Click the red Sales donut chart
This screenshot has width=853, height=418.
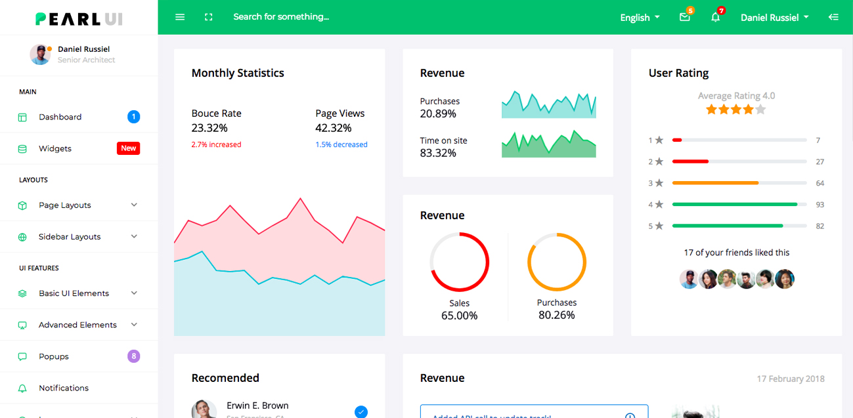tap(460, 262)
